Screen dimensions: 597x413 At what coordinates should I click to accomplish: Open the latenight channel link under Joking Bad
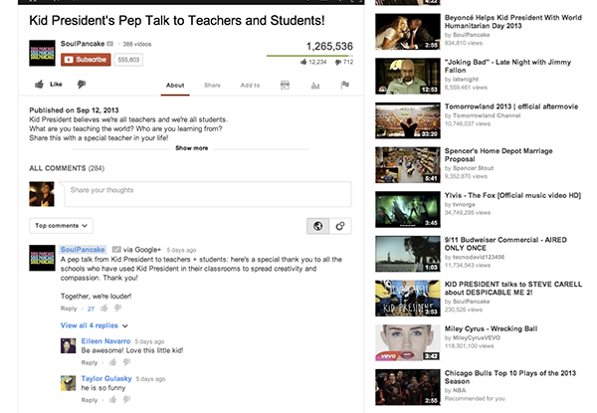466,80
